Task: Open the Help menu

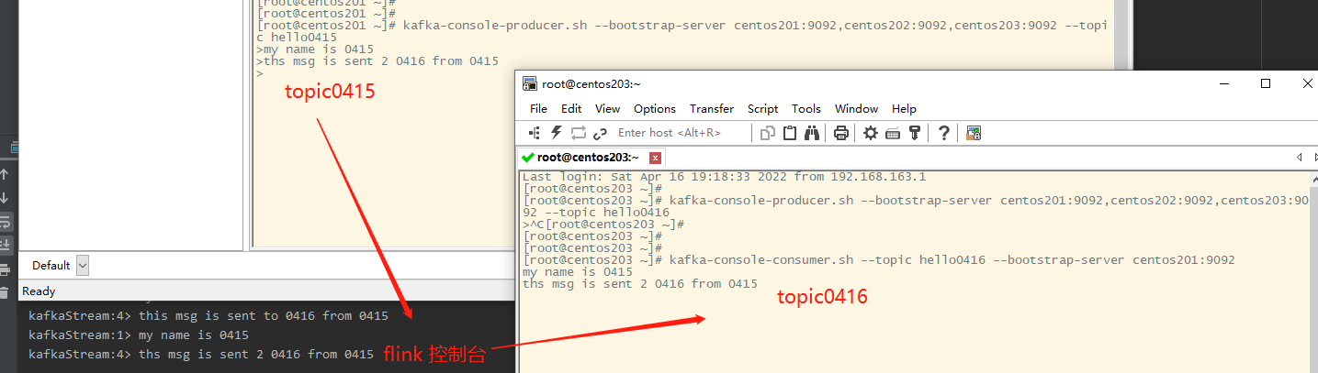Action: click(x=904, y=108)
